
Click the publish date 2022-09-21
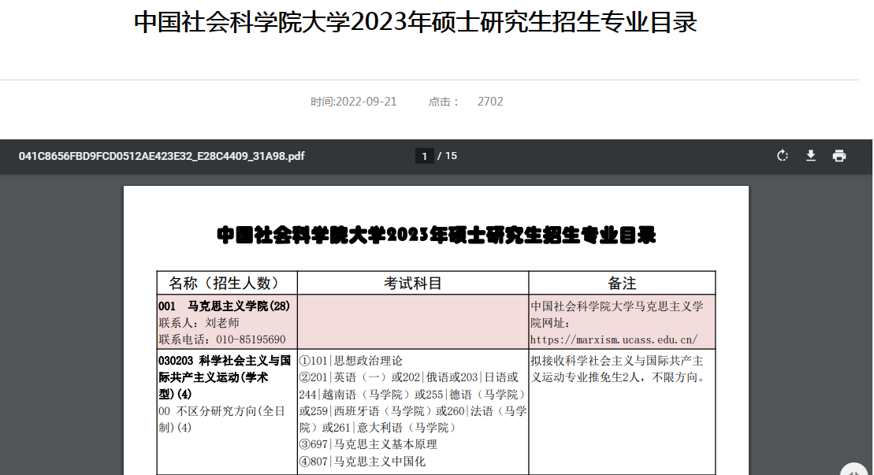[x=353, y=102]
